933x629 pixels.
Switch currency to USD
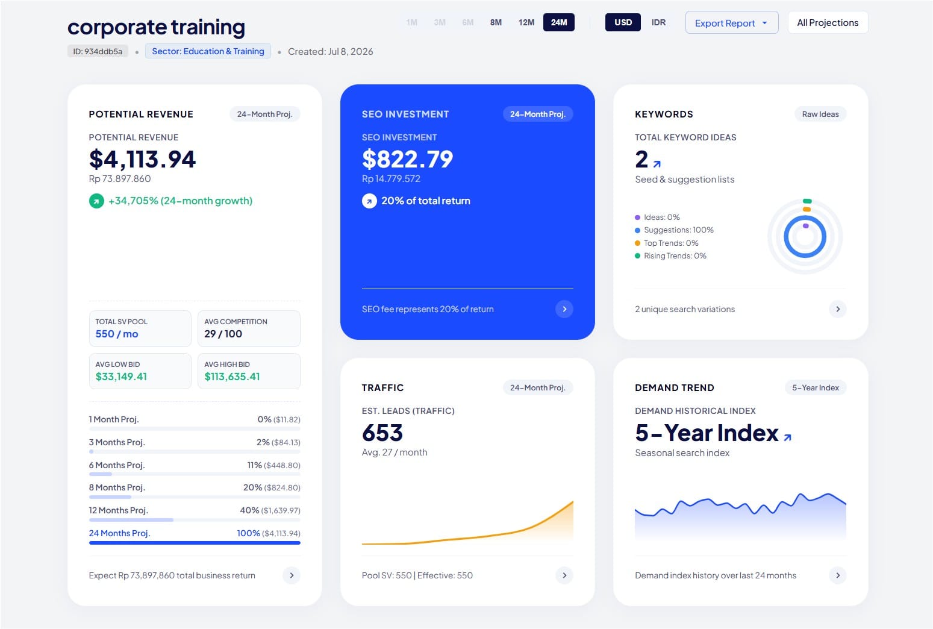[623, 22]
